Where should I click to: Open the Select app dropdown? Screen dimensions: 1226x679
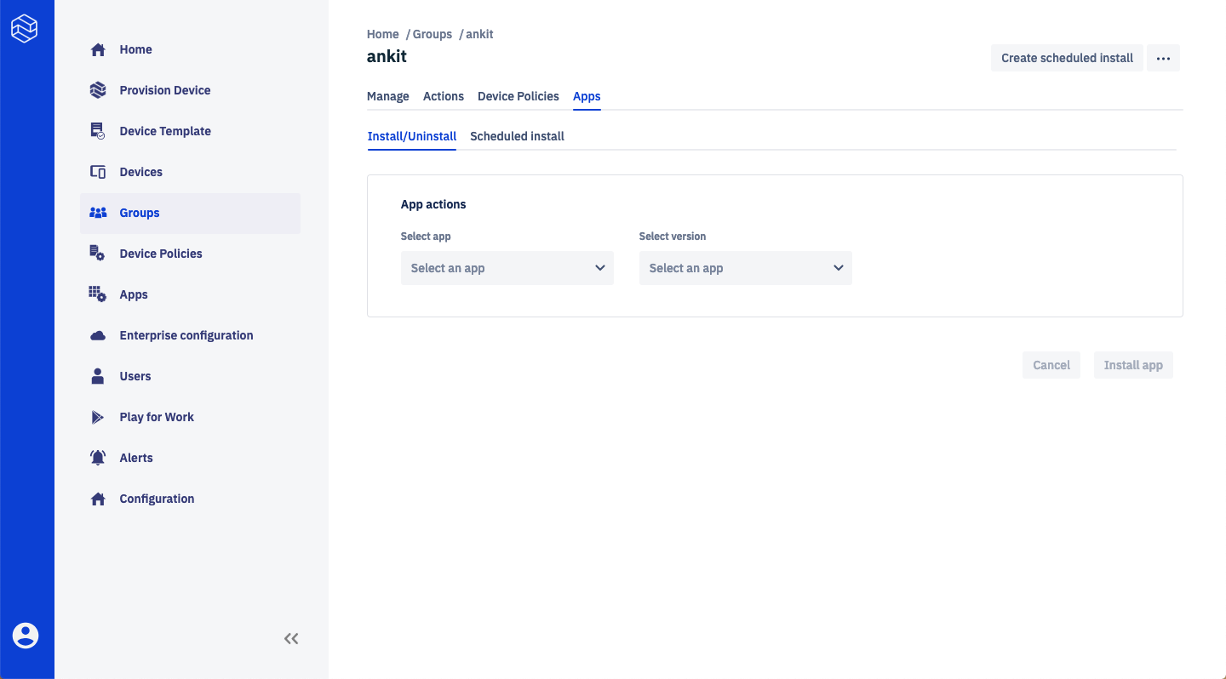tap(507, 268)
